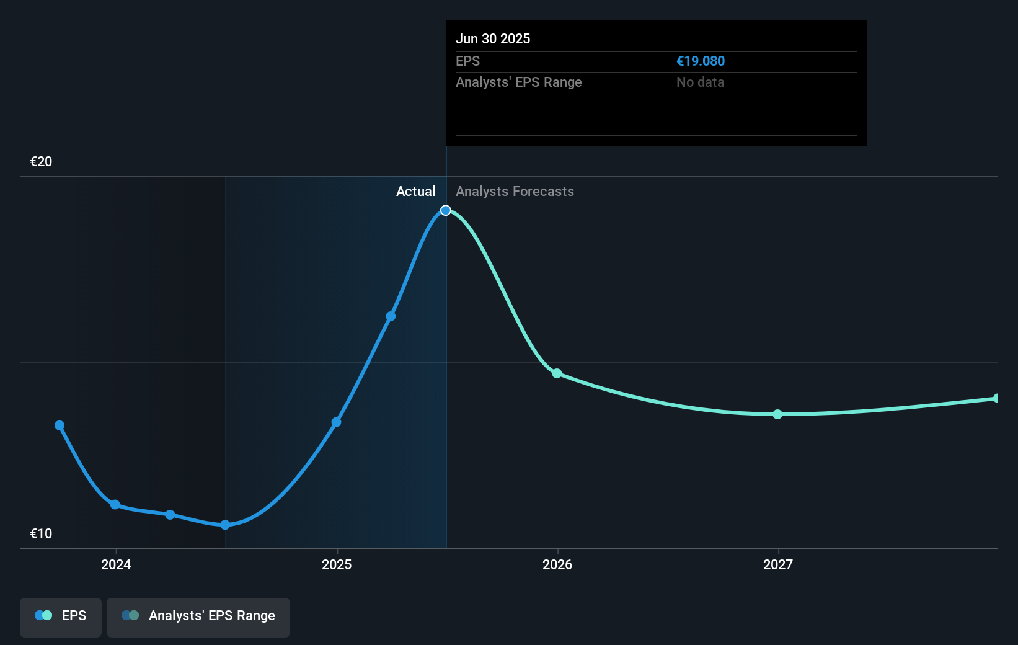Image resolution: width=1018 pixels, height=645 pixels.
Task: Click the EPS data point at start of 2025
Action: [x=336, y=422]
